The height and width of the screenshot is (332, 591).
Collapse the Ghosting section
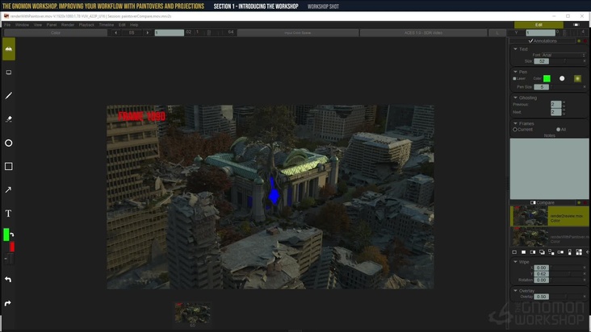click(x=515, y=98)
